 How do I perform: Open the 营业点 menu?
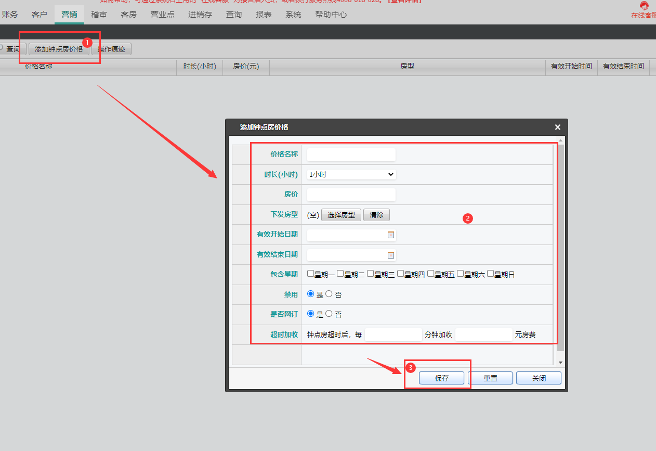point(162,15)
